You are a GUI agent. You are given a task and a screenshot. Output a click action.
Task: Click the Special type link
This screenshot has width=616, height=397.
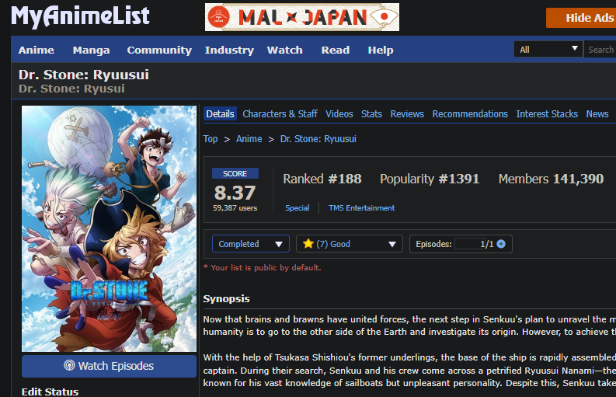click(x=297, y=208)
